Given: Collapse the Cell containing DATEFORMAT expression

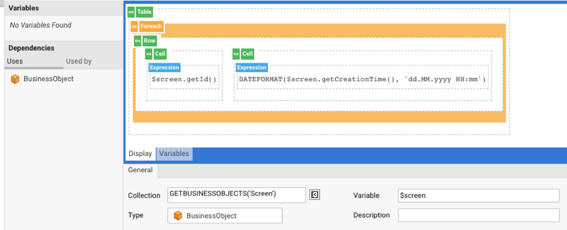Looking at the screenshot, I should tap(237, 54).
